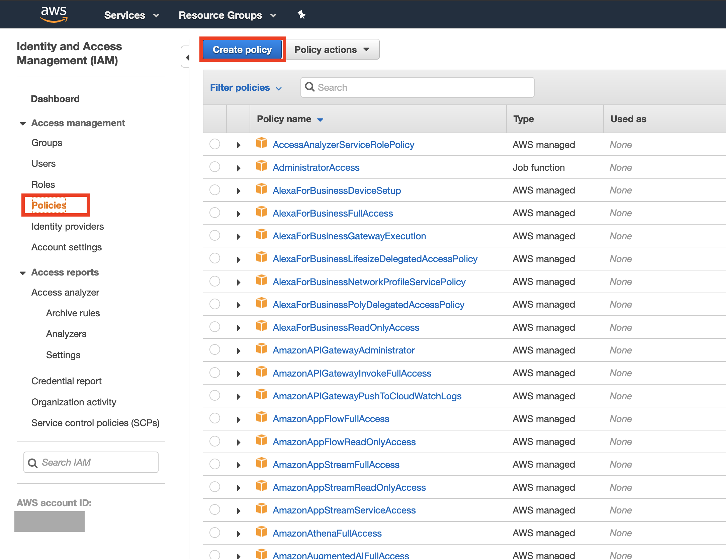Expand the AlexaForBusinessGatewayExecution row triangle
This screenshot has width=726, height=559.
(238, 237)
